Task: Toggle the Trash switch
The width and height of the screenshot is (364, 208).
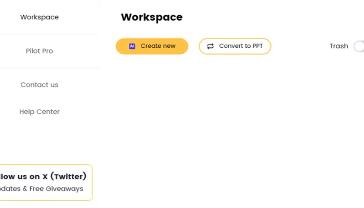Action: (x=359, y=46)
